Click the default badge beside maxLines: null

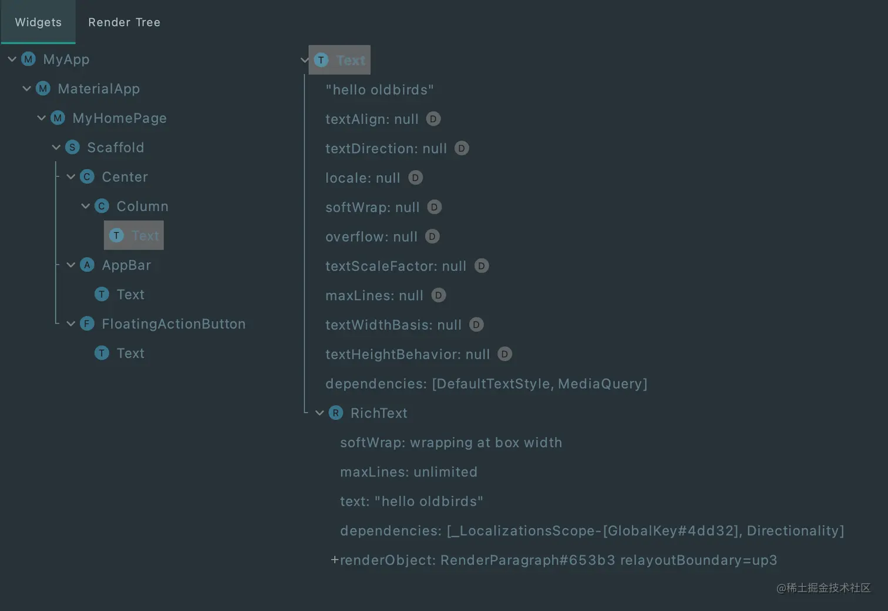click(439, 296)
